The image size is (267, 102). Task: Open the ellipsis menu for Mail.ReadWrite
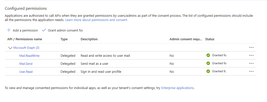(251, 55)
